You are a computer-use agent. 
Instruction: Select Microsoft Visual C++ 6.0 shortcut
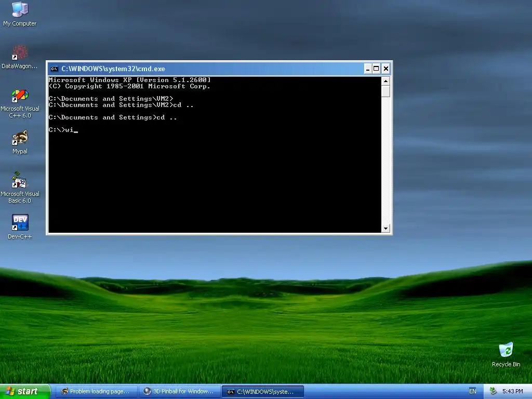coord(20,103)
